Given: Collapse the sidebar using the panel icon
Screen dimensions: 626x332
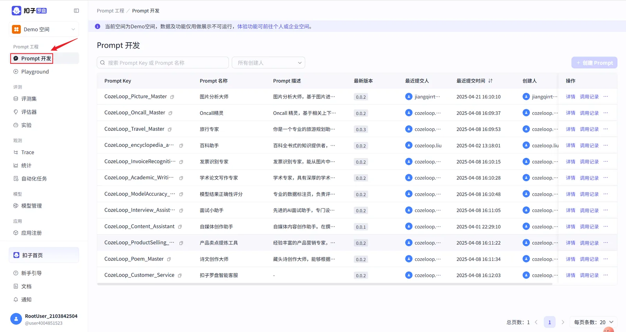Looking at the screenshot, I should (x=76, y=11).
